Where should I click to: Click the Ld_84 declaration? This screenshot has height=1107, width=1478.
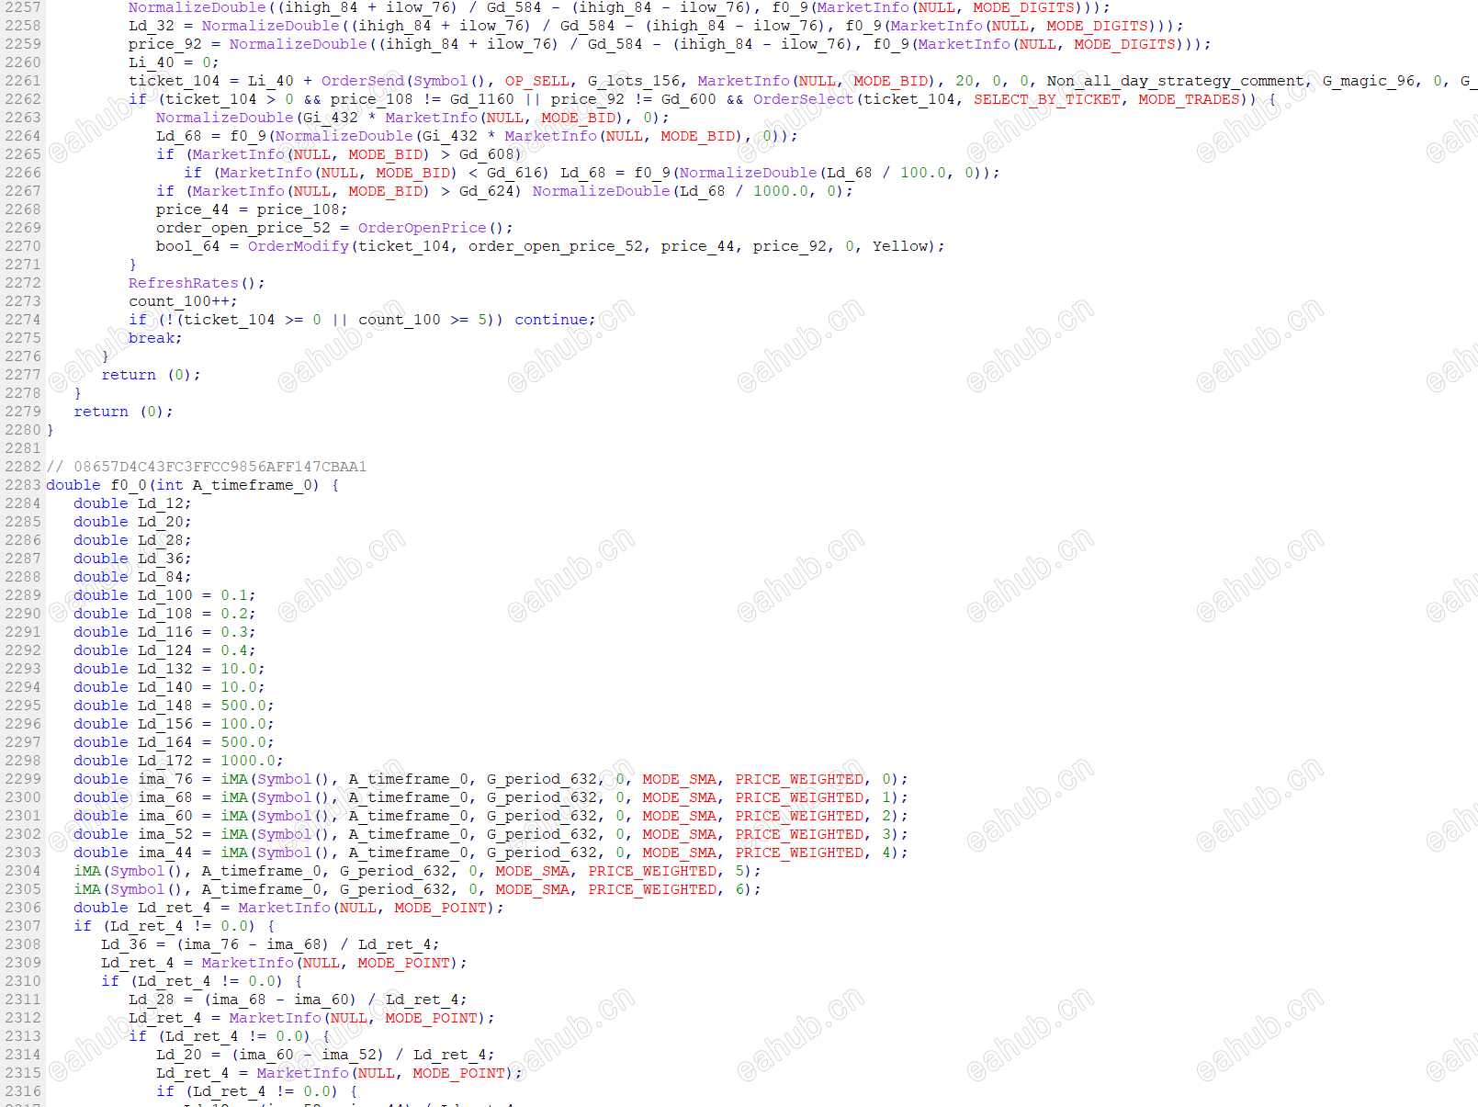tap(132, 577)
